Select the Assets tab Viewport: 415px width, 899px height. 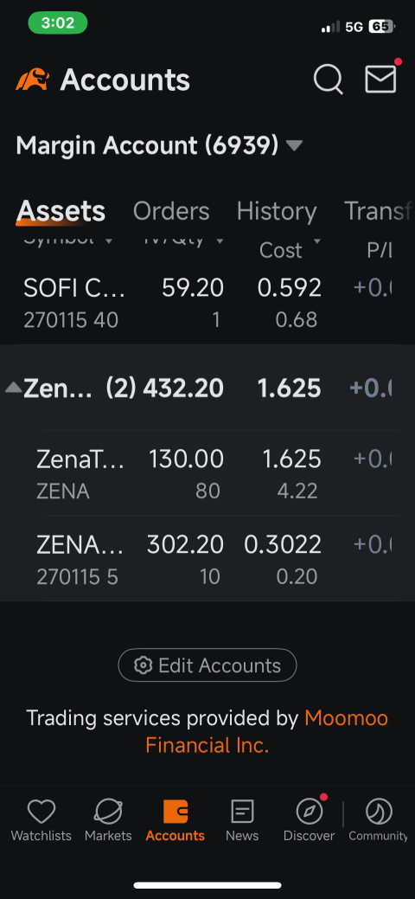(61, 212)
